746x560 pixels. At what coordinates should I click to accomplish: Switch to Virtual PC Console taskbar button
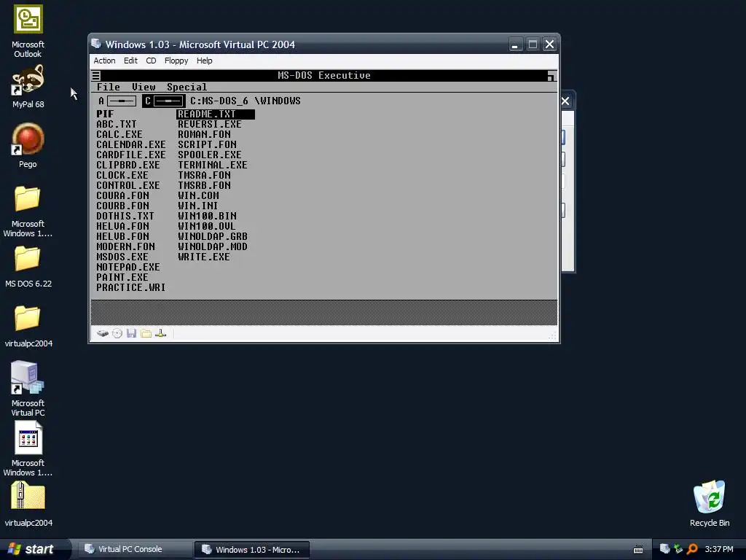click(134, 549)
